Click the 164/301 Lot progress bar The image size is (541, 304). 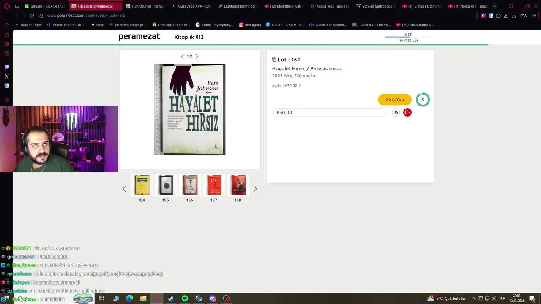(x=408, y=38)
